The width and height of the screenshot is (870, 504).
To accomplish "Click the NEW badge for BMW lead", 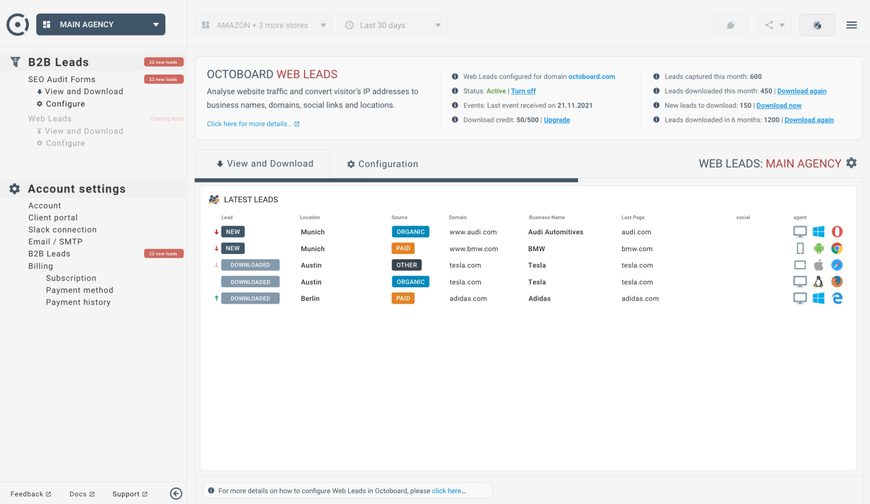I will coord(233,248).
